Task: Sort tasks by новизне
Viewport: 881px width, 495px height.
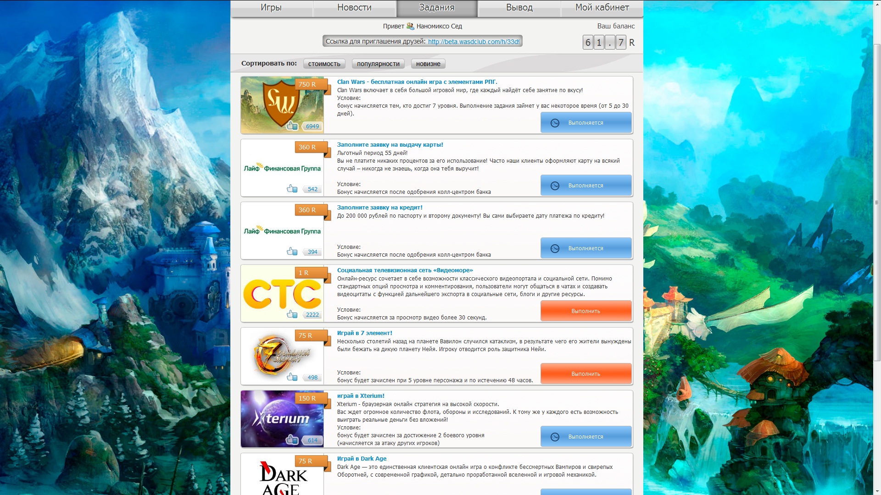Action: click(428, 64)
